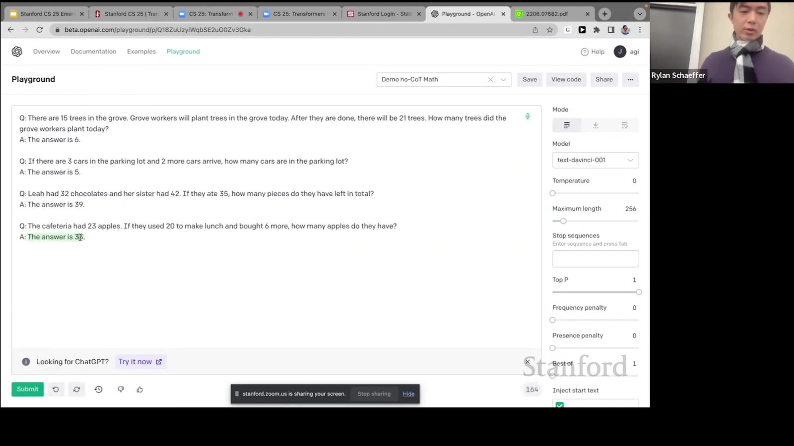Reload the page with the refresh icon

coord(40,30)
